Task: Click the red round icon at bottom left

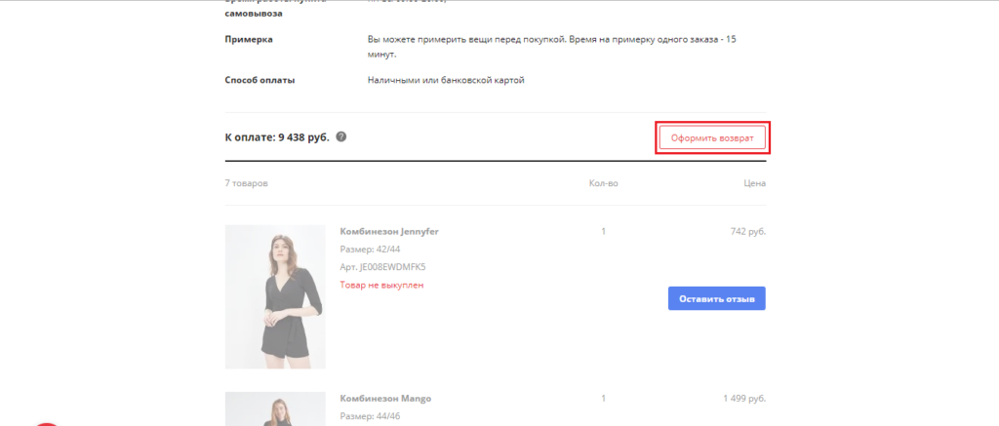Action: pyautogui.click(x=44, y=422)
